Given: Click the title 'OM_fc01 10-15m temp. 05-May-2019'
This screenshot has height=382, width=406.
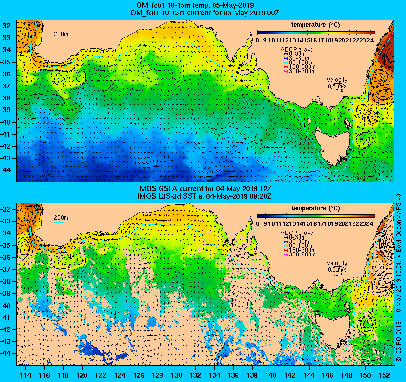Looking at the screenshot, I should (x=195, y=5).
